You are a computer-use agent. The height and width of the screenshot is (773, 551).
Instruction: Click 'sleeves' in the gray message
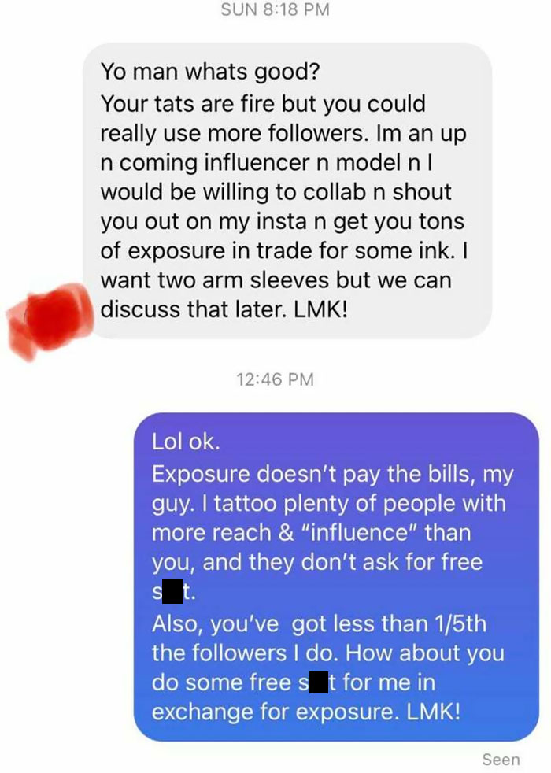tap(290, 280)
